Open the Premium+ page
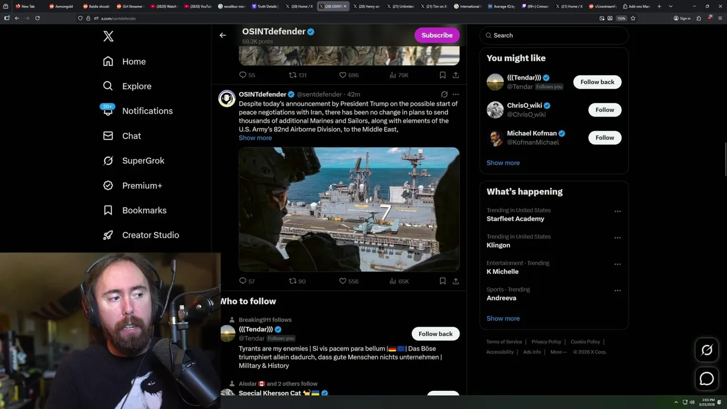727x409 pixels. tap(132, 185)
